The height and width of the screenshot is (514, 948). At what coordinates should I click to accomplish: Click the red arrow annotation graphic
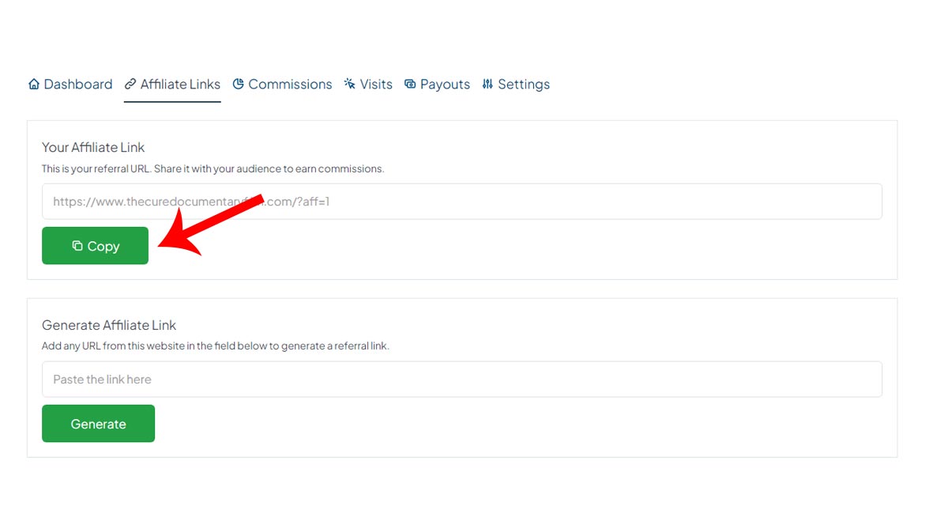tap(205, 227)
